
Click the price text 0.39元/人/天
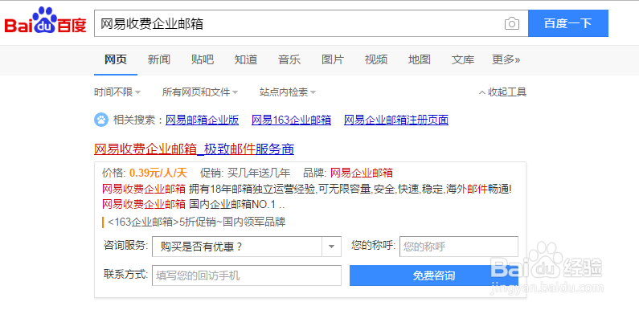158,173
